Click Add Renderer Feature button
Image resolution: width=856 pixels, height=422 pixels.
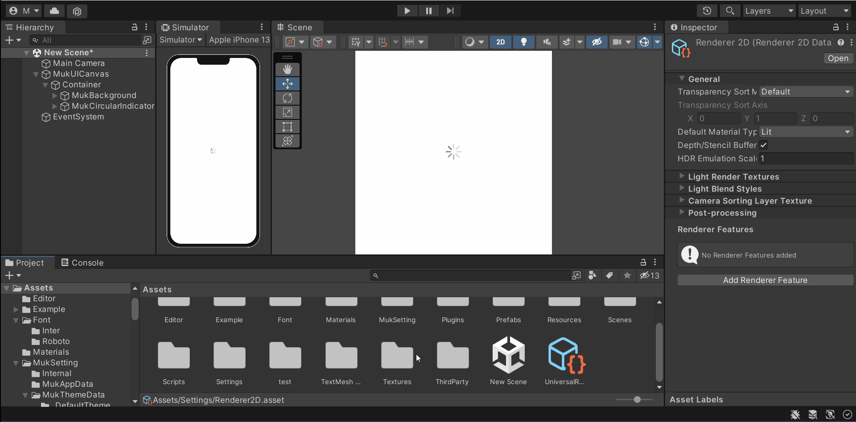click(765, 280)
